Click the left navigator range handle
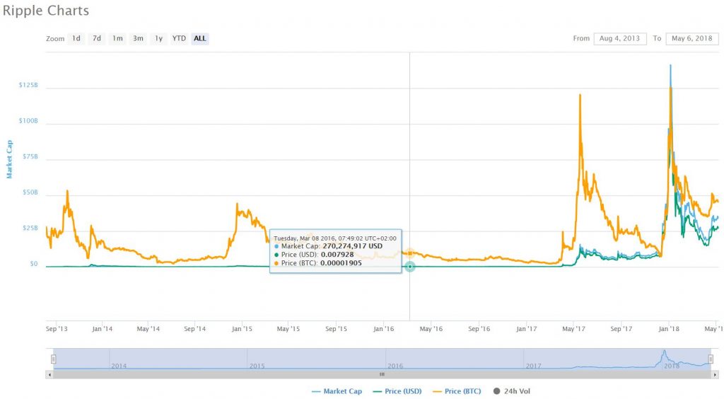The image size is (724, 399). click(x=54, y=359)
